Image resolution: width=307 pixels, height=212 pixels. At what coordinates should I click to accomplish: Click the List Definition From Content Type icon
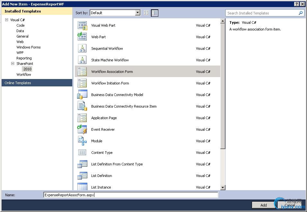(x=82, y=164)
